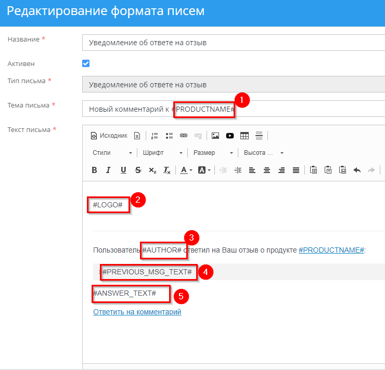Insert a table

pyautogui.click(x=245, y=136)
